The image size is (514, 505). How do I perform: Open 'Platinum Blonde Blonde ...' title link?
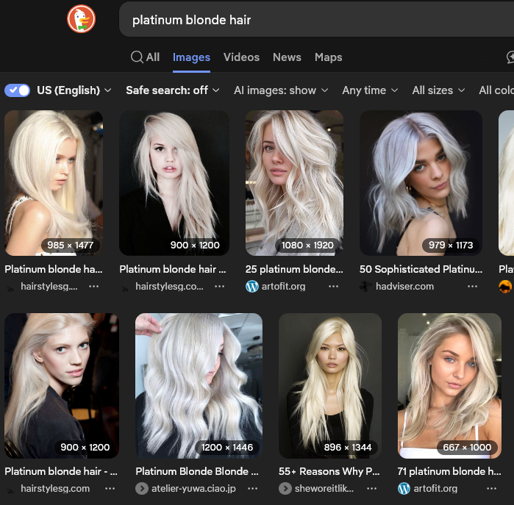pyautogui.click(x=197, y=471)
